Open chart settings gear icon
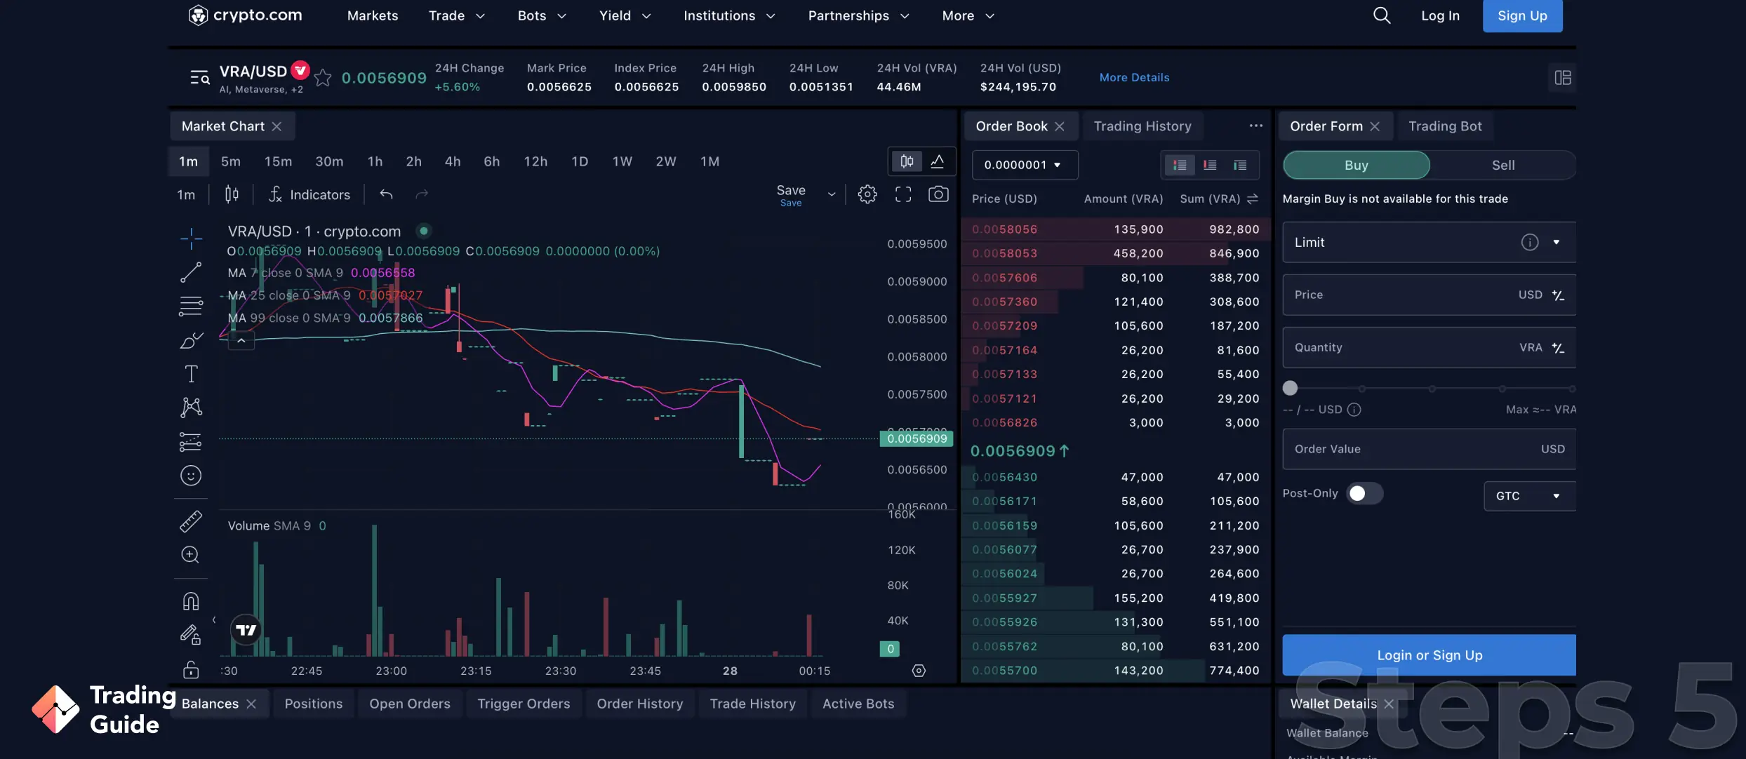Viewport: 1746px width, 759px height. coord(867,194)
